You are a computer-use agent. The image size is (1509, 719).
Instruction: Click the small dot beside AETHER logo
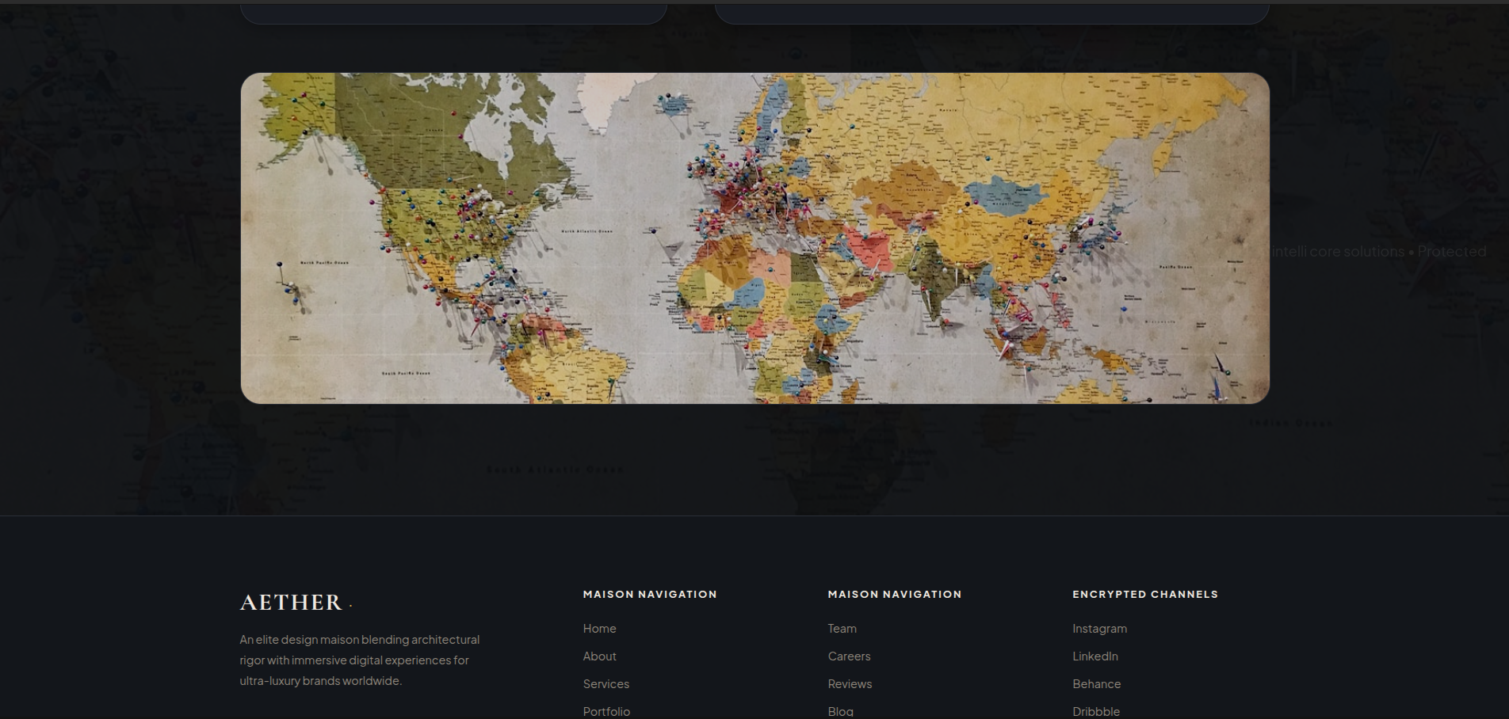tap(350, 606)
